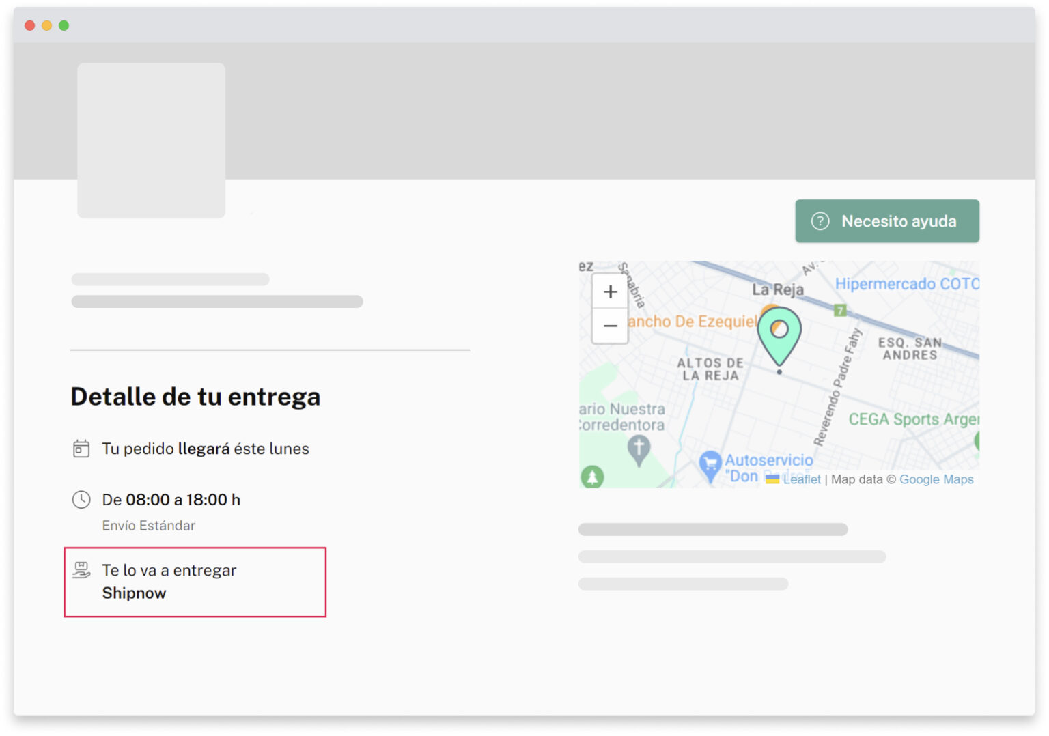Click the route 7 highway badge on the map

[x=841, y=309]
